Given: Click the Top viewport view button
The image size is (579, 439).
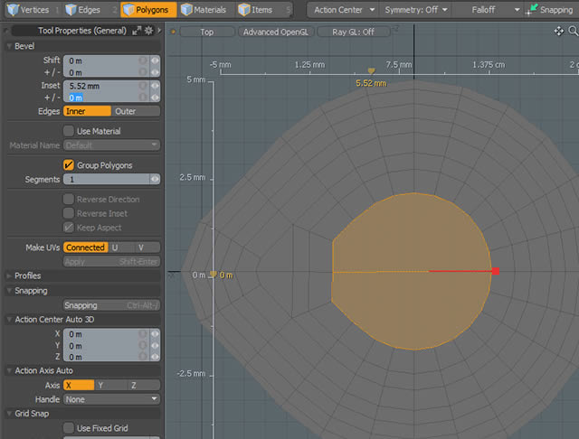Looking at the screenshot, I should coord(207,33).
